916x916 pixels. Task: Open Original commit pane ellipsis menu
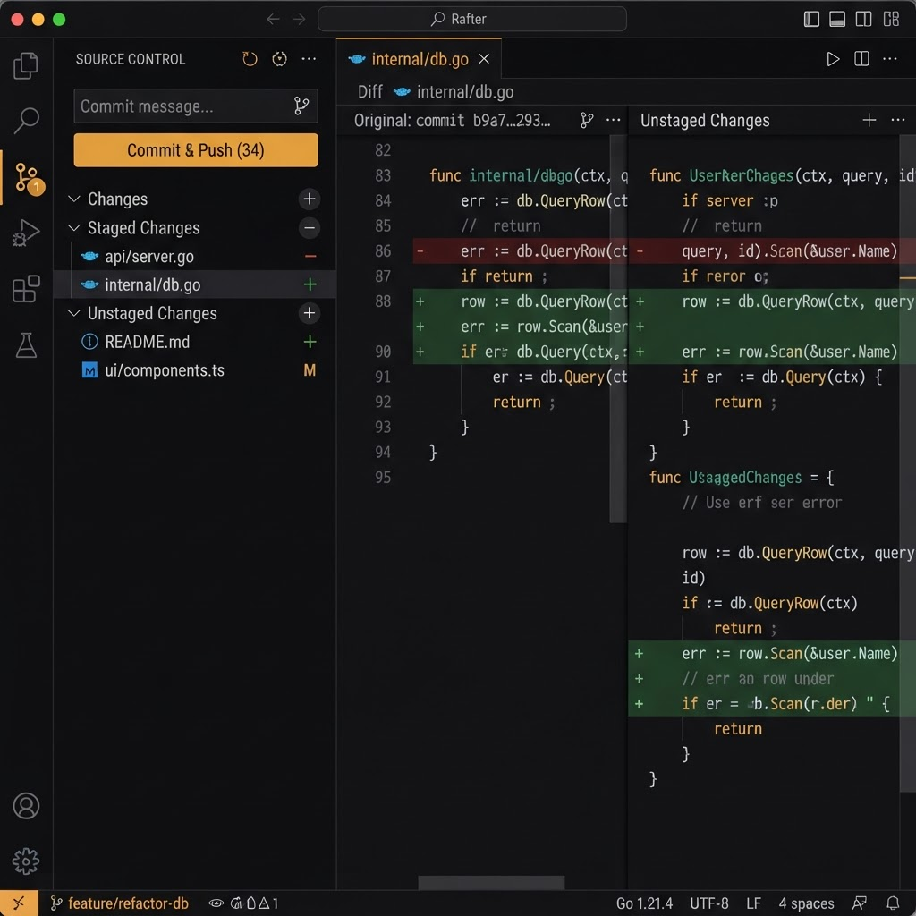614,121
